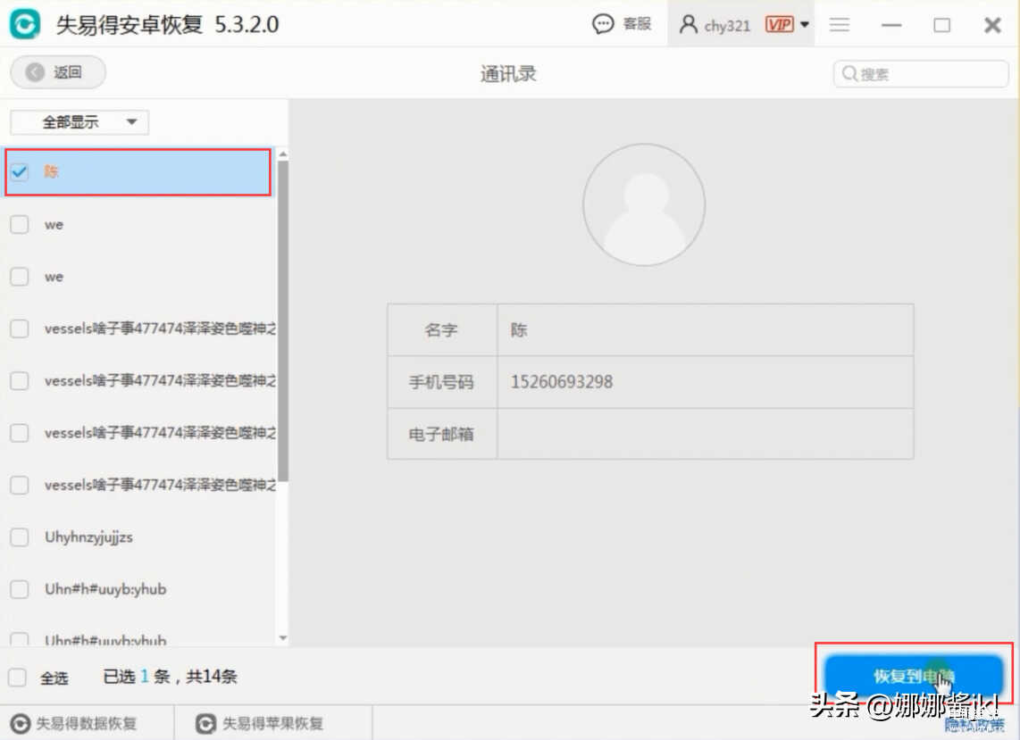Viewport: 1020px width, 740px height.
Task: Click the contact avatar placeholder
Action: [x=643, y=204]
